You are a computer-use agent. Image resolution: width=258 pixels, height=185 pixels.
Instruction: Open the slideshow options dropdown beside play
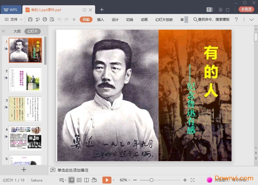coord(113,180)
